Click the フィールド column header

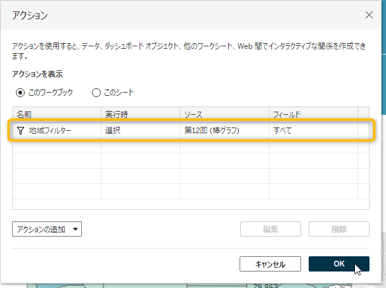coord(312,114)
